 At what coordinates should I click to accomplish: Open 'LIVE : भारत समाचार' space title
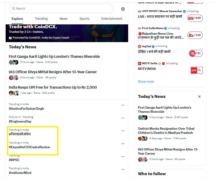click(x=160, y=16)
